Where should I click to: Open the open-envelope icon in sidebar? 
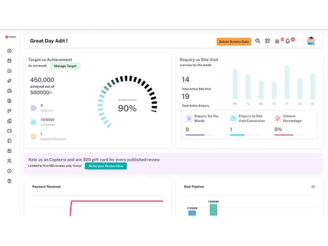(x=9, y=91)
